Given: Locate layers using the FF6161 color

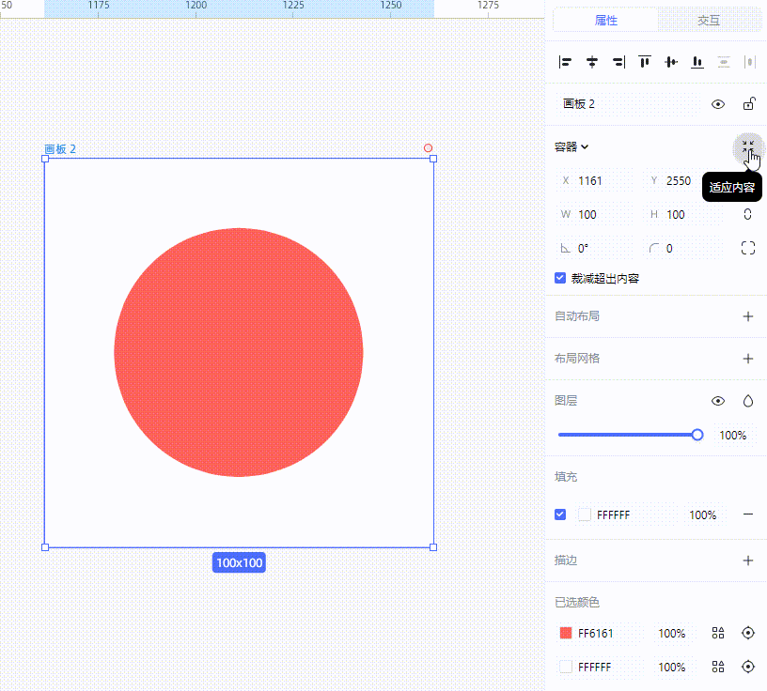Looking at the screenshot, I should pos(748,634).
